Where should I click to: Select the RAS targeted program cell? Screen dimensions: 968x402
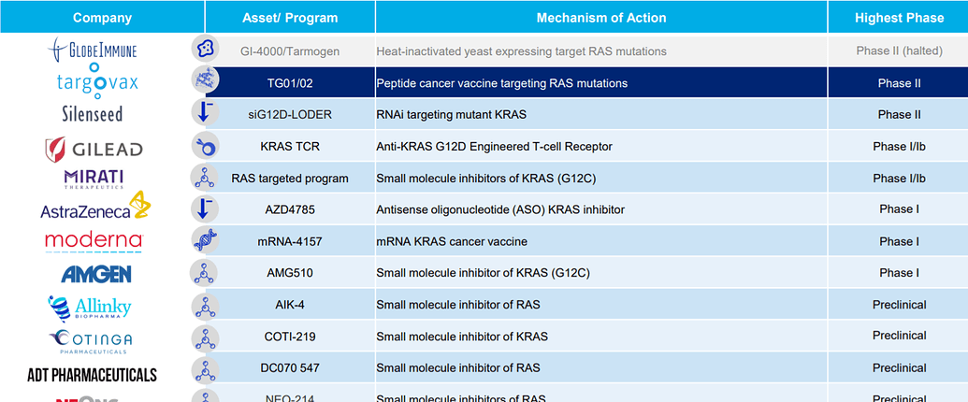(x=290, y=179)
